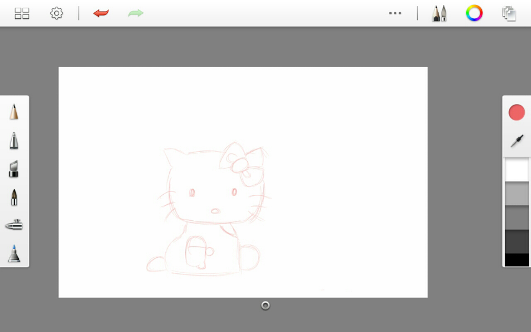Choose the Chisel Marker brush
The height and width of the screenshot is (332, 531).
pyautogui.click(x=14, y=169)
